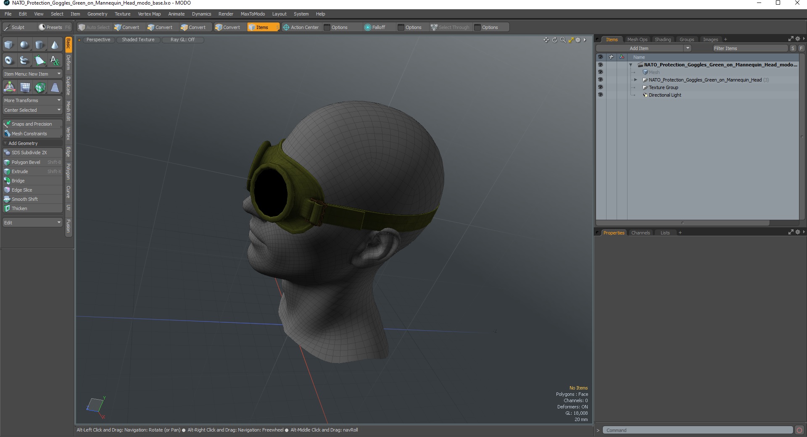Open the More Transforms dropdown
The width and height of the screenshot is (807, 437).
pyautogui.click(x=32, y=100)
